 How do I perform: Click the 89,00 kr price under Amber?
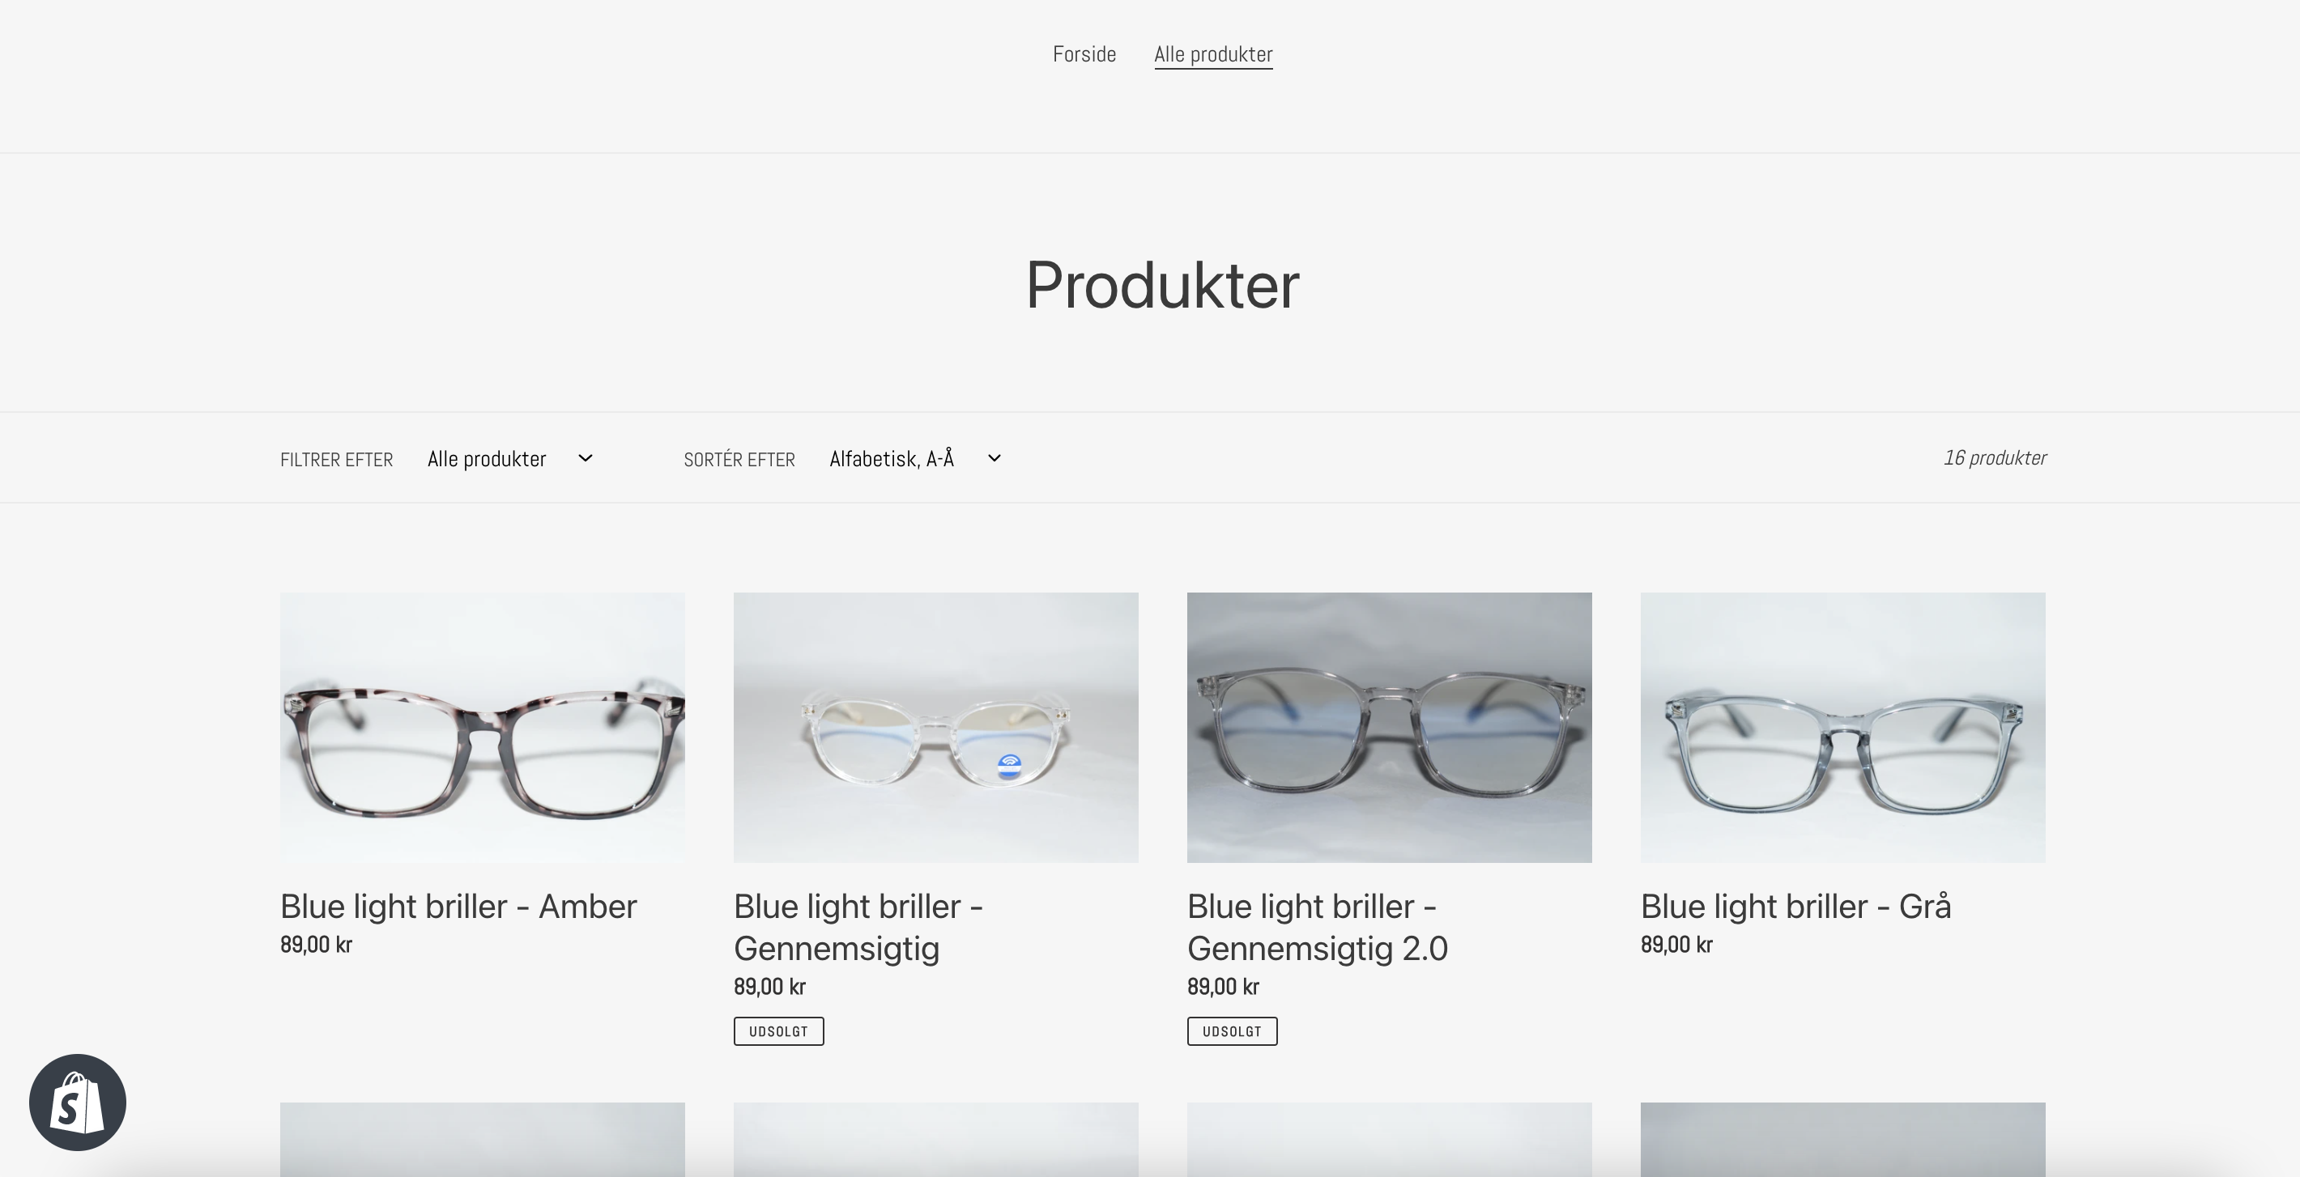click(x=316, y=945)
